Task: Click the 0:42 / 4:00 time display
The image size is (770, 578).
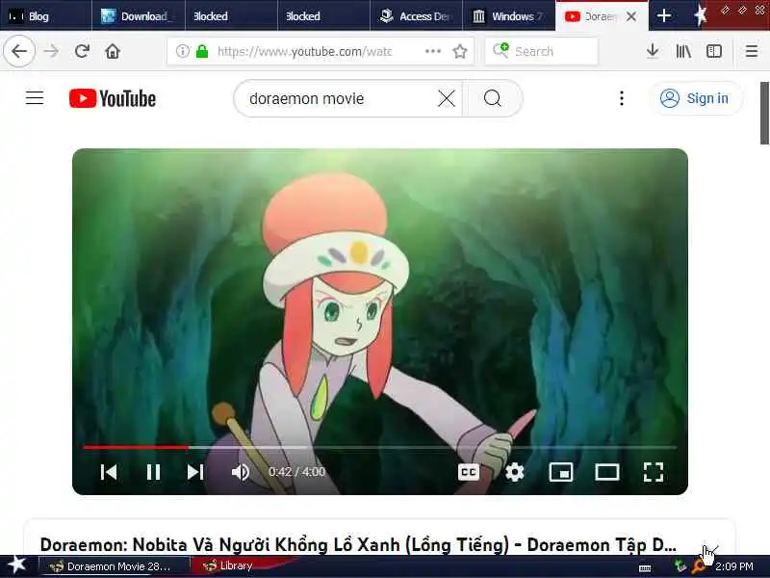Action: coord(296,472)
